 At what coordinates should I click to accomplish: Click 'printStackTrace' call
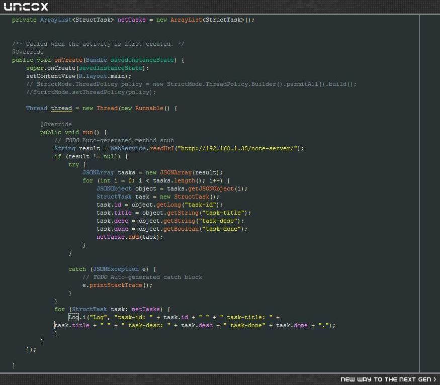point(116,285)
